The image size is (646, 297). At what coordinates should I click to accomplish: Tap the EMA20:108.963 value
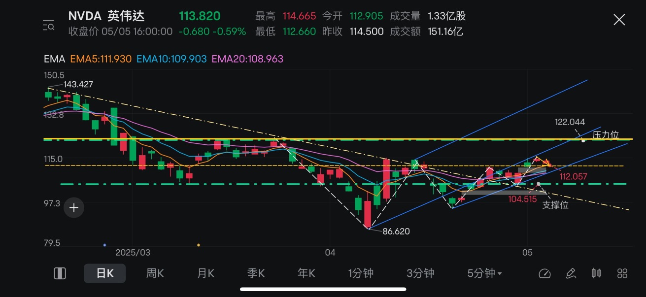(x=248, y=59)
